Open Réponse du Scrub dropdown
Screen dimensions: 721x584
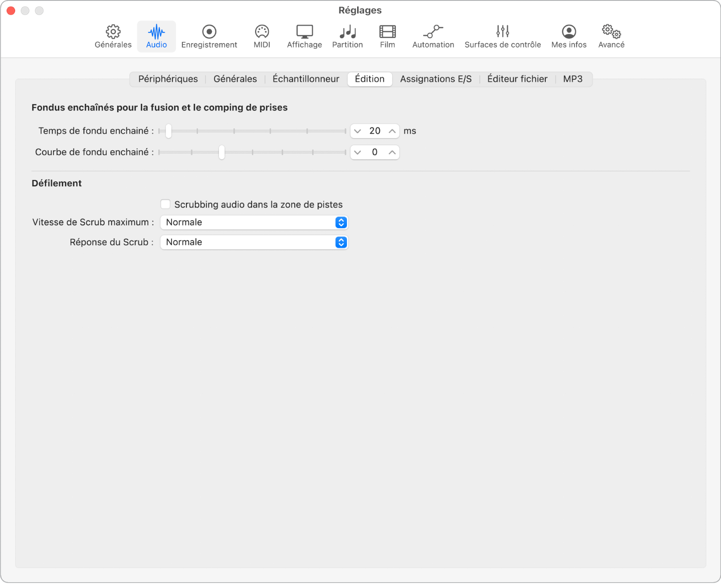[x=254, y=242]
